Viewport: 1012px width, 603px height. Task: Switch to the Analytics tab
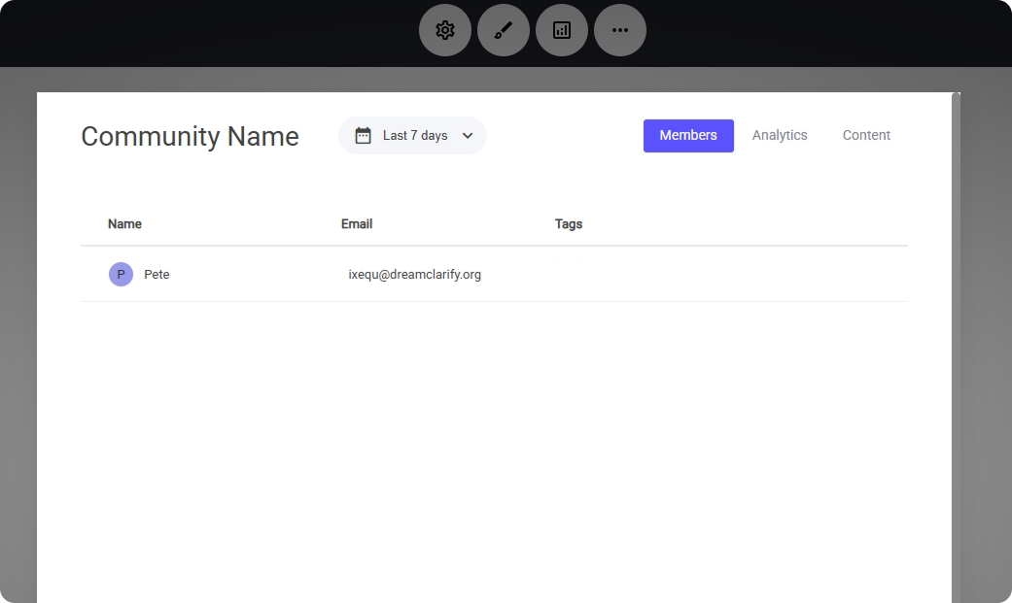[780, 136]
